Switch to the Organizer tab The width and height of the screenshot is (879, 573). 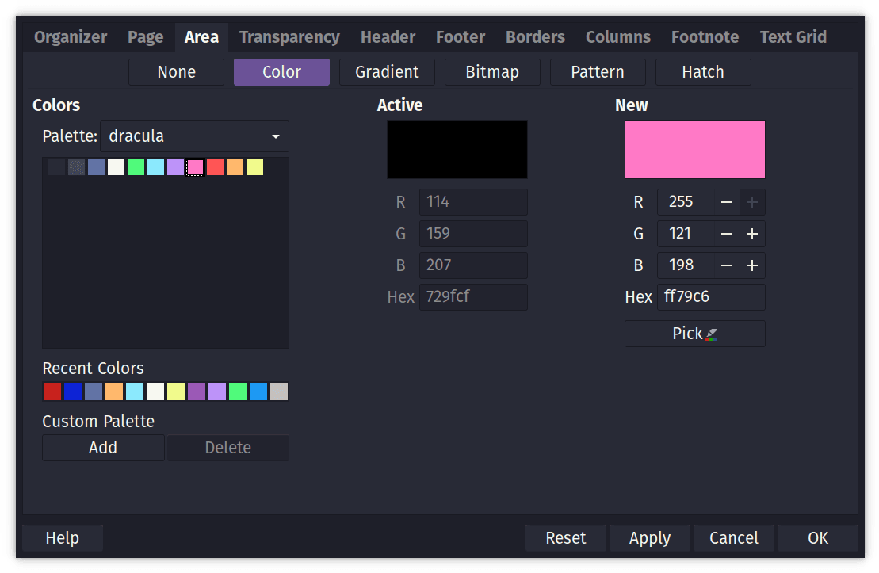click(x=70, y=36)
